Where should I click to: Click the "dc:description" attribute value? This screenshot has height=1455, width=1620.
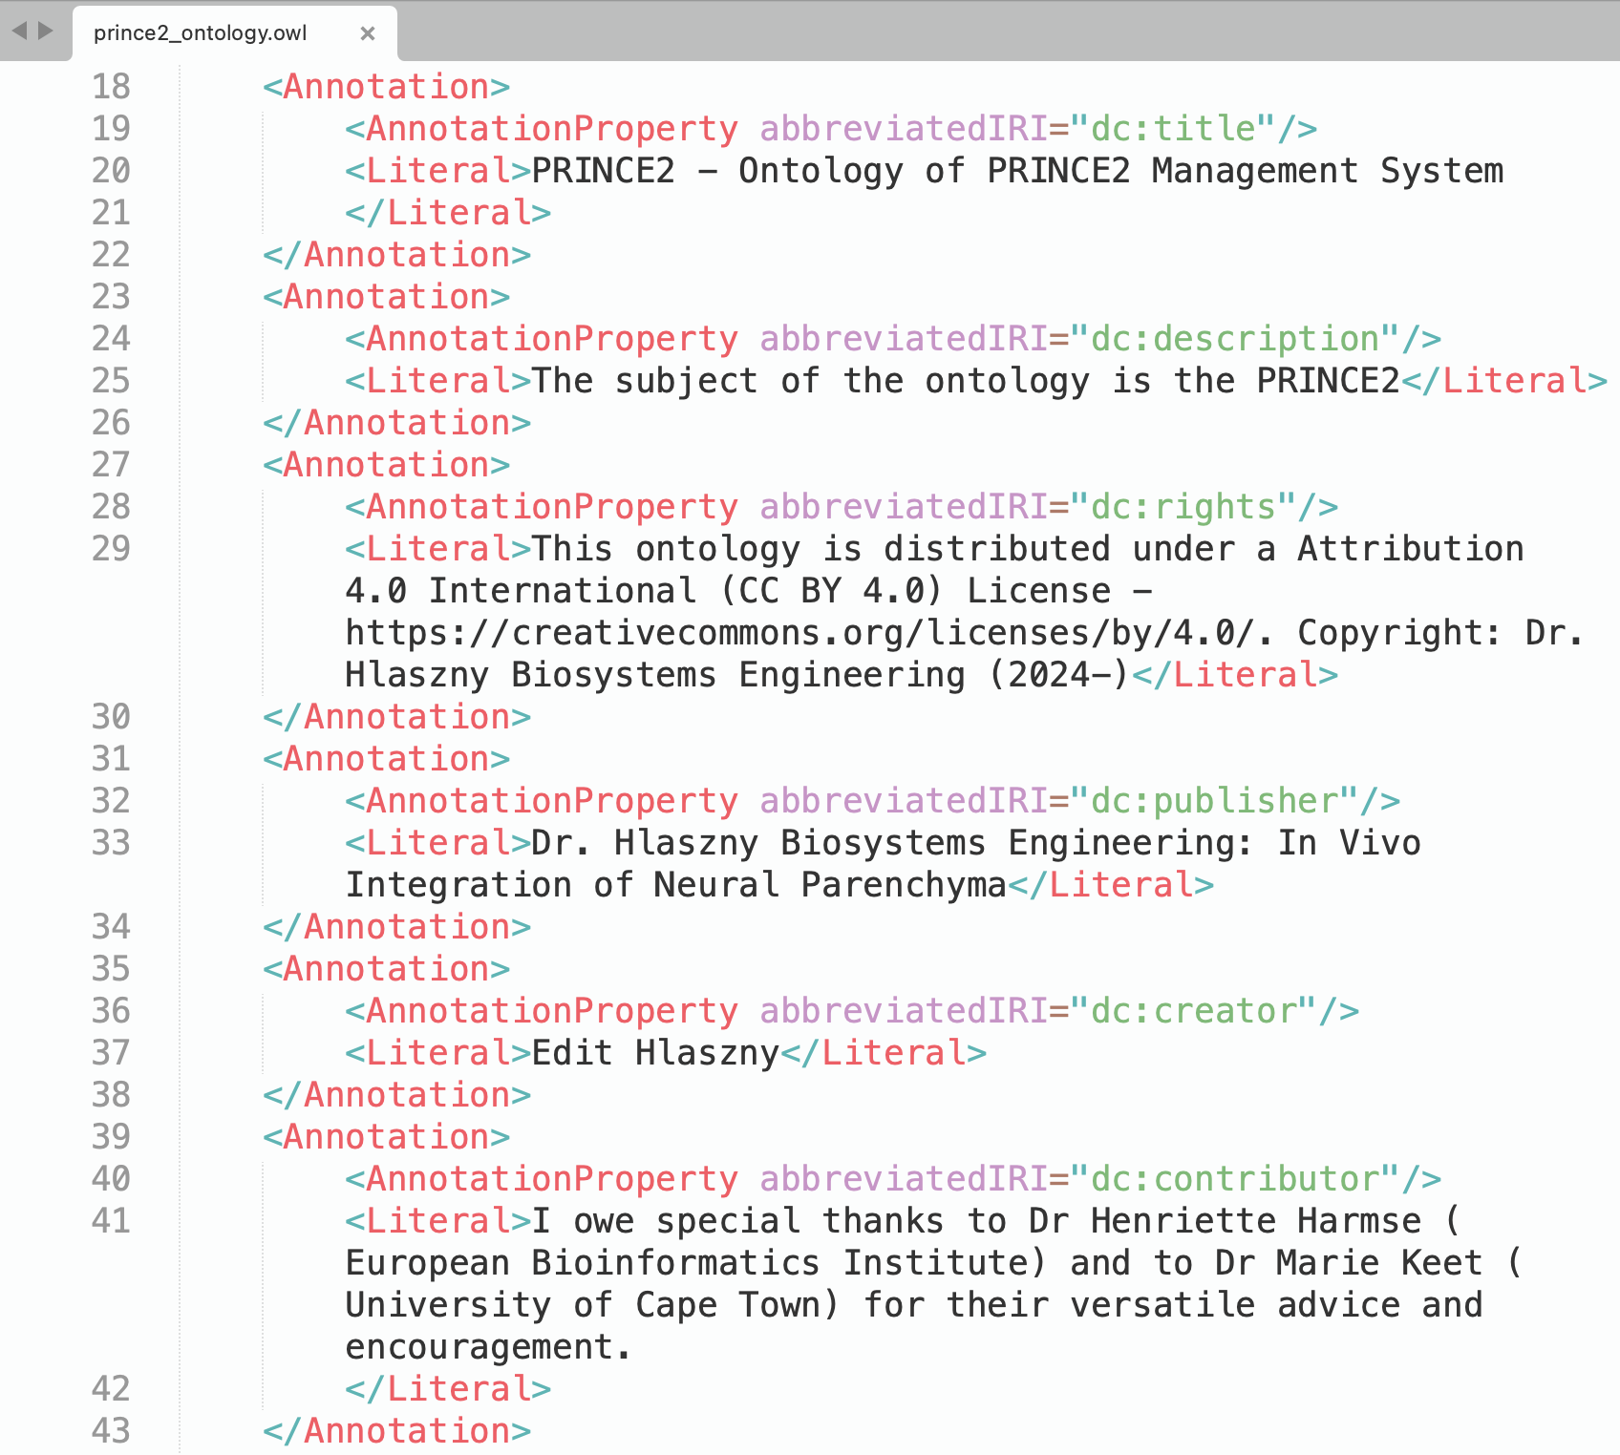(x=1234, y=339)
